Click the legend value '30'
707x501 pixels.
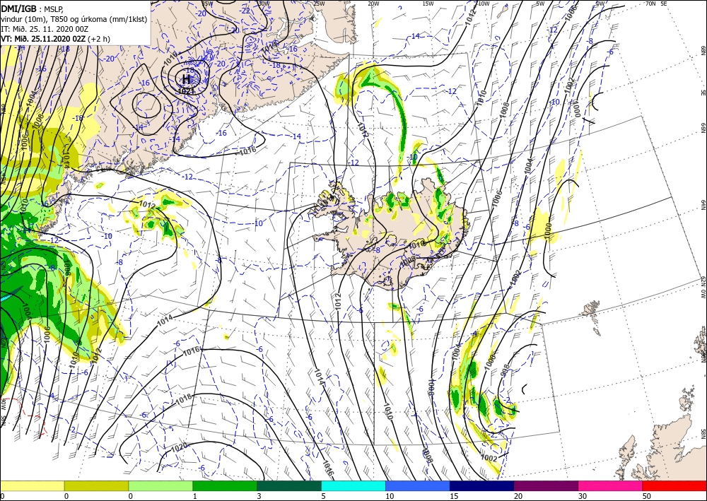coord(583,496)
